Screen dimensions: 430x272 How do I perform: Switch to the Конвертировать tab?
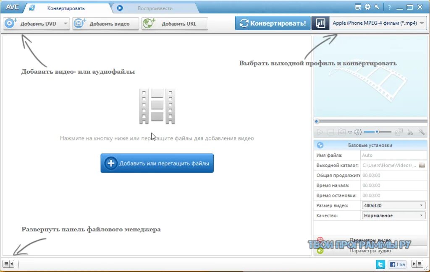[66, 8]
